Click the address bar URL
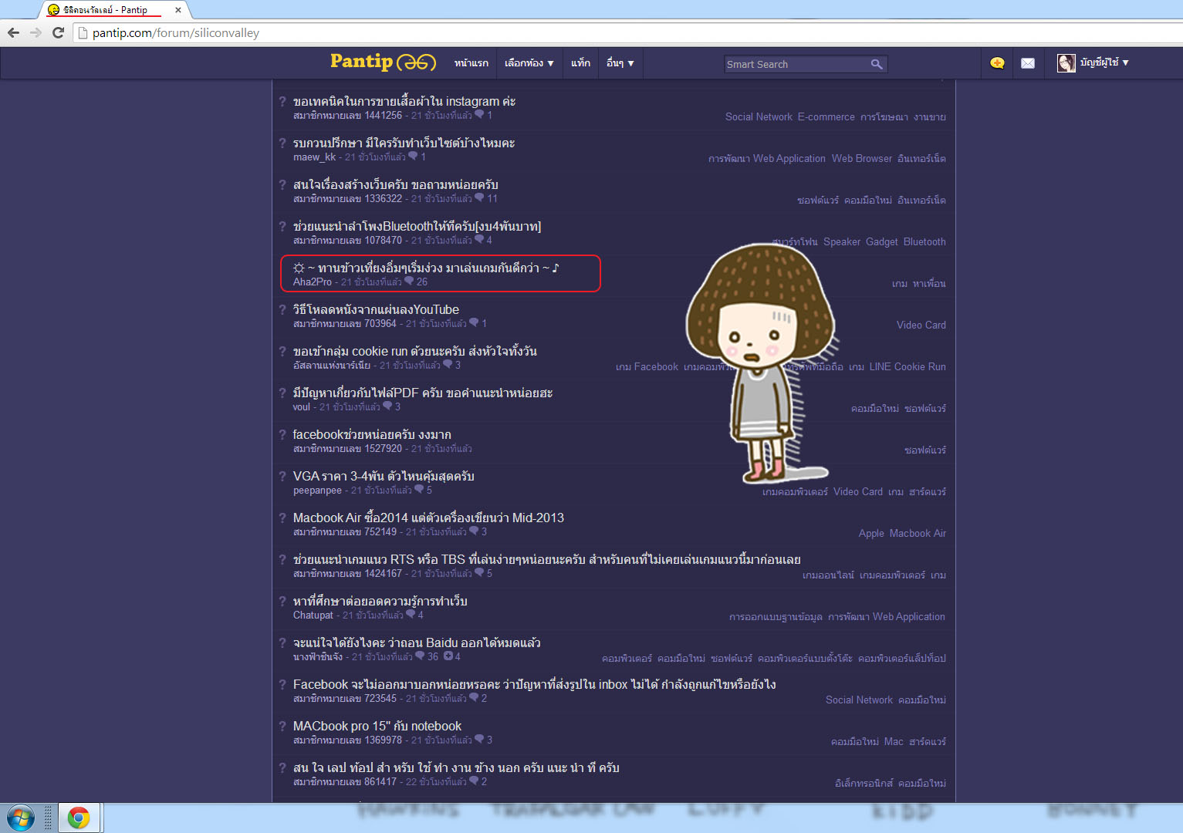 pos(176,32)
